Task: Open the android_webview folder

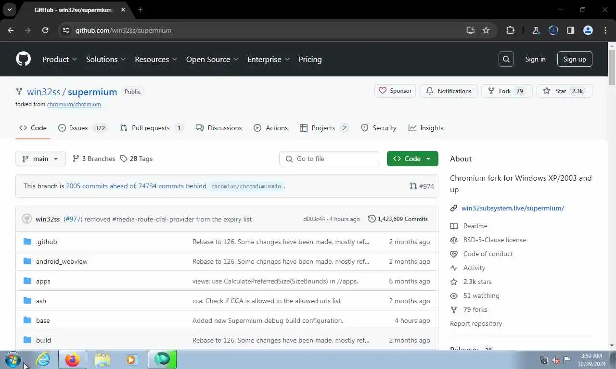Action: (x=62, y=261)
